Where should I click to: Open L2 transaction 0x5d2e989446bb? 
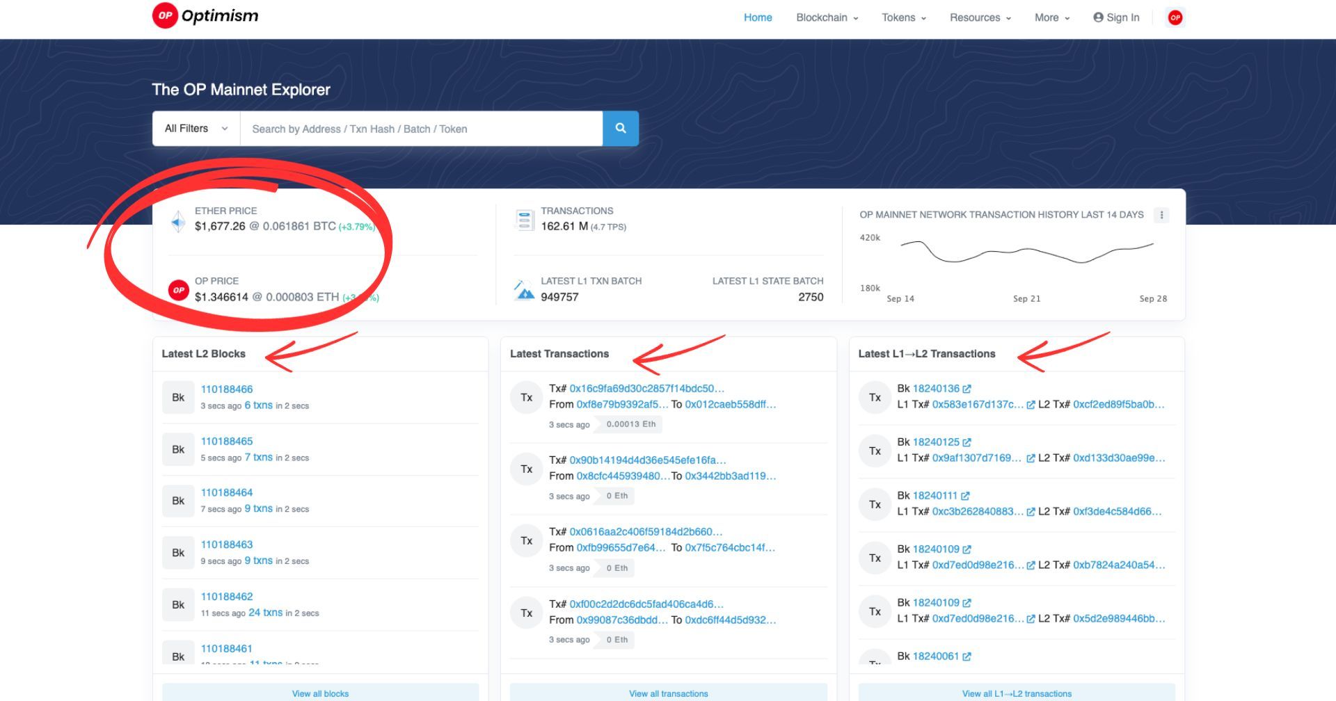1119,619
